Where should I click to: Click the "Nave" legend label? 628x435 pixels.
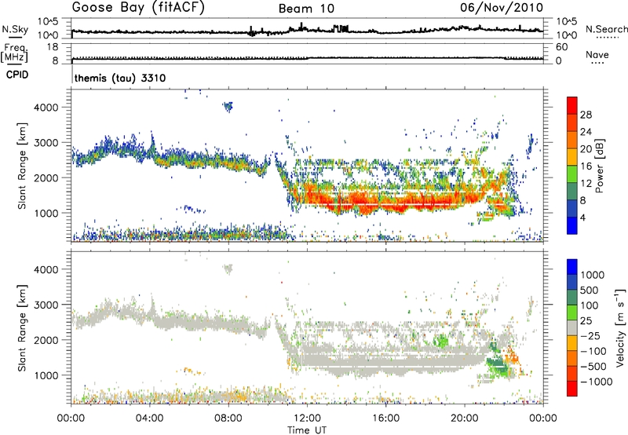(597, 55)
